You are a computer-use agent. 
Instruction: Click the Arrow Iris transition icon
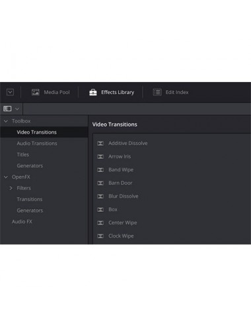coord(100,157)
